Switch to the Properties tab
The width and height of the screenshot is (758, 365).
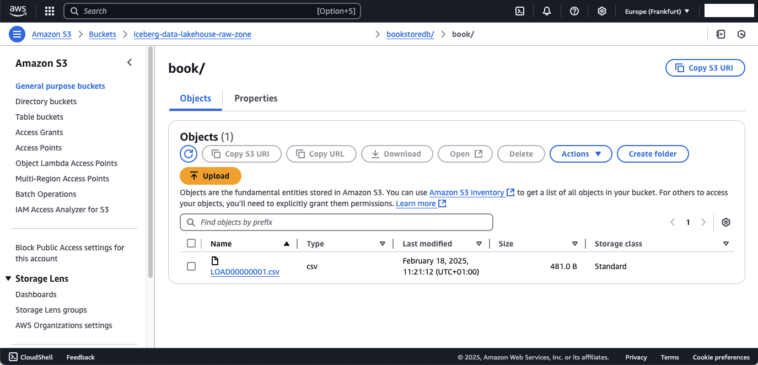coord(256,99)
